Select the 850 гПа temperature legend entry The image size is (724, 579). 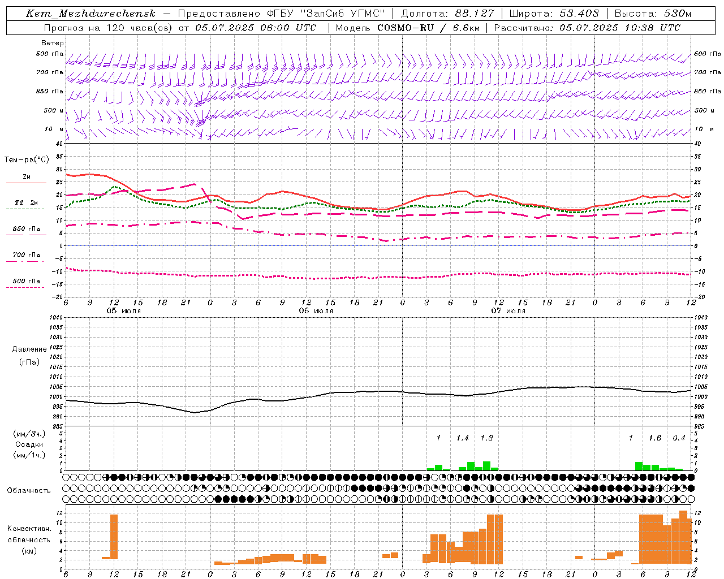26,229
